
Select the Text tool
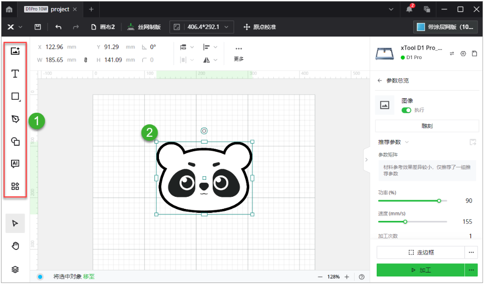click(15, 74)
